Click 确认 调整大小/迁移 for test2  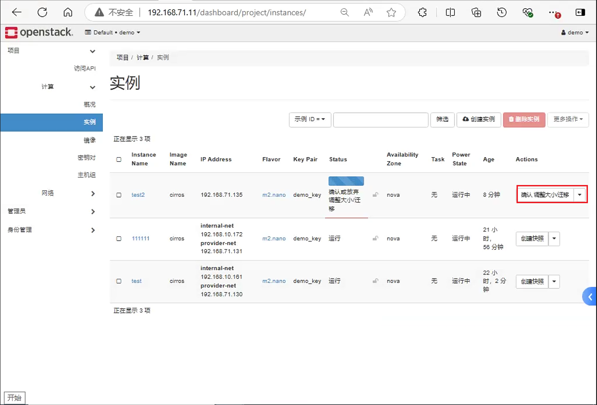click(545, 195)
